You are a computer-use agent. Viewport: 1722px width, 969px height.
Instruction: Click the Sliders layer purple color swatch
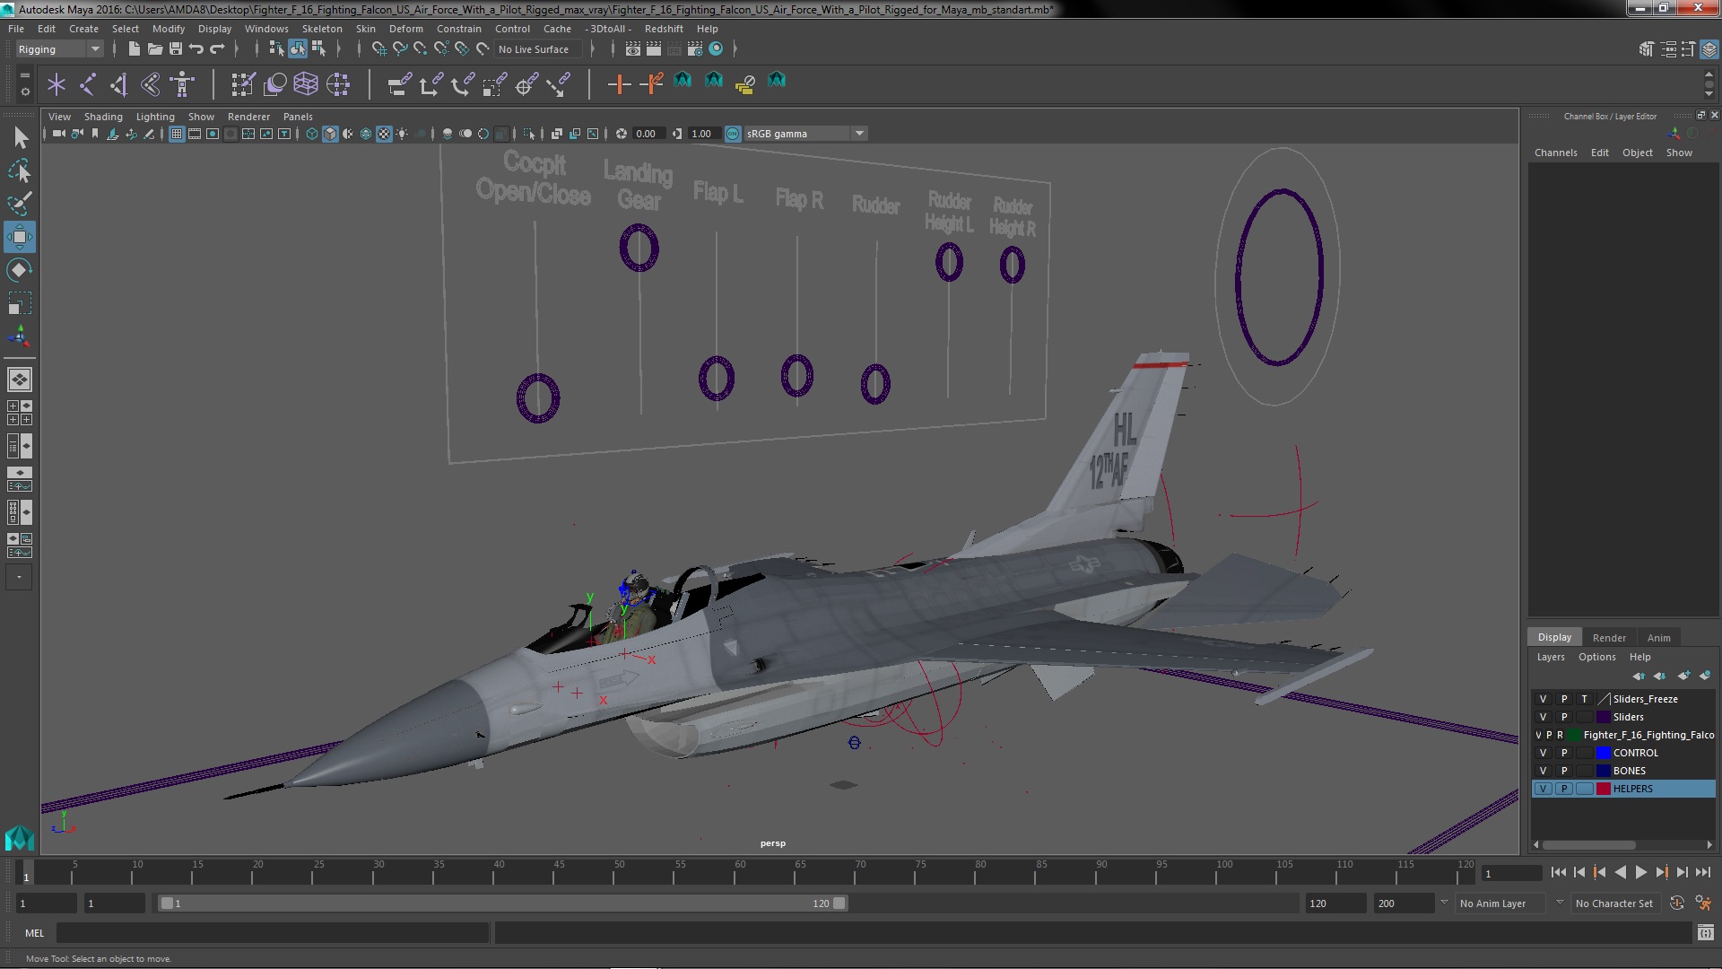pos(1604,717)
